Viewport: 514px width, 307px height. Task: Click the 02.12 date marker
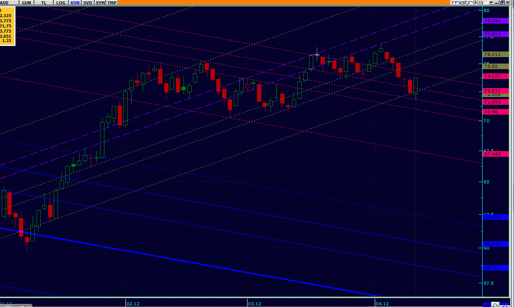pyautogui.click(x=133, y=304)
